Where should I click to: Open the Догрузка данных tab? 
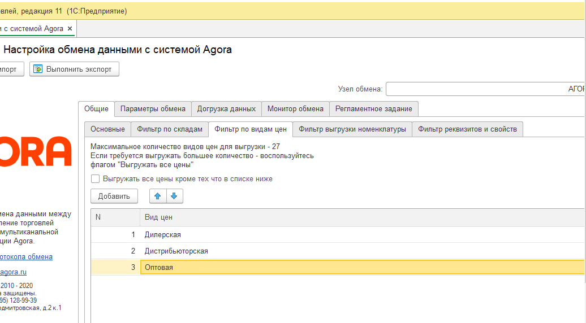tap(226, 109)
